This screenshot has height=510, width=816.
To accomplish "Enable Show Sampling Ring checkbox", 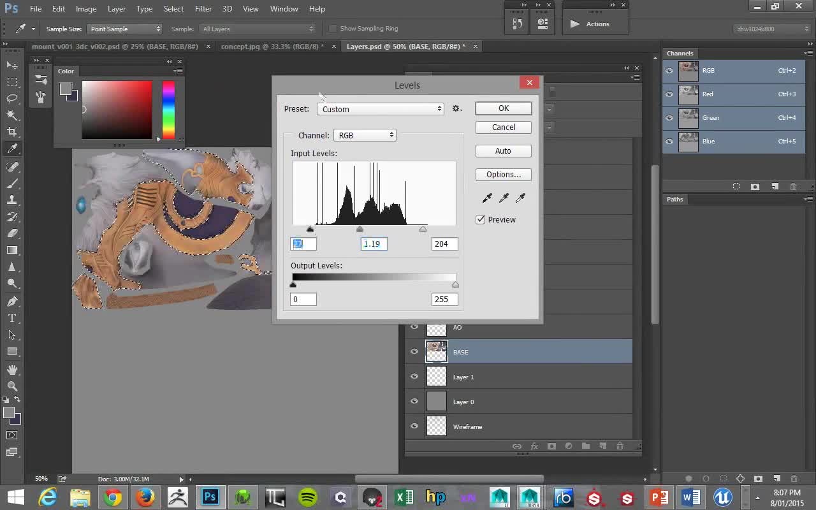I will tap(333, 29).
